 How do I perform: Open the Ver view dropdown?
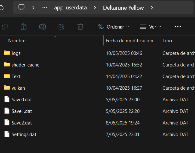tap(150, 27)
